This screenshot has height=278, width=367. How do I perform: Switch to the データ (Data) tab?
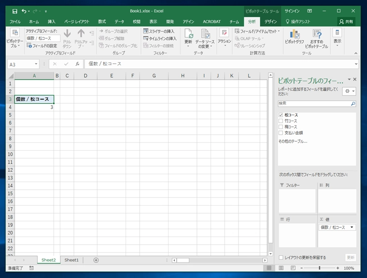pos(119,22)
